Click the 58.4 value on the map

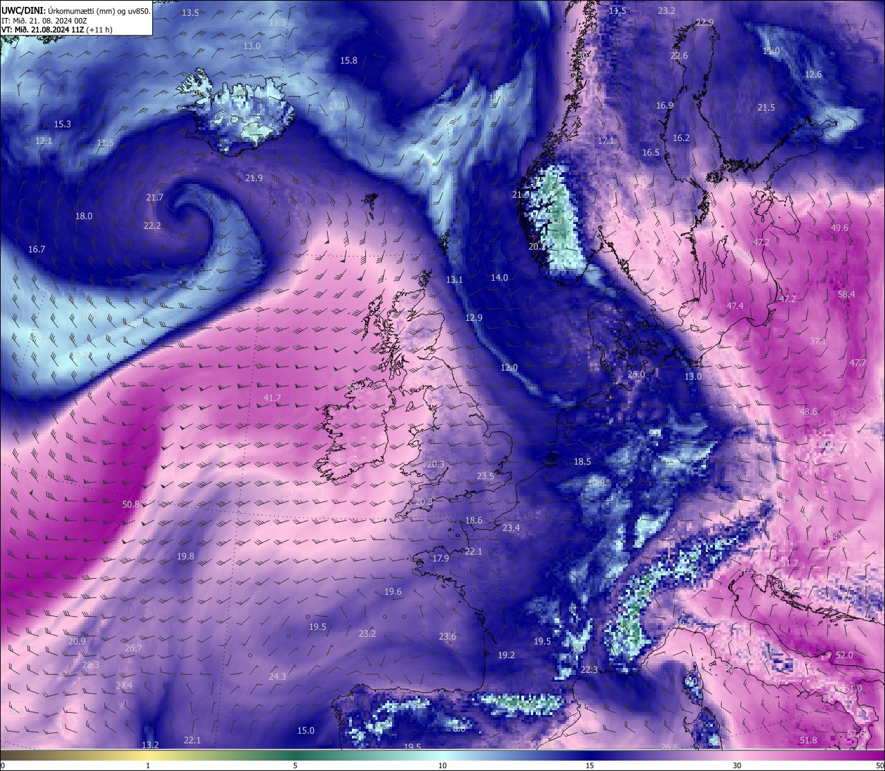pos(846,295)
